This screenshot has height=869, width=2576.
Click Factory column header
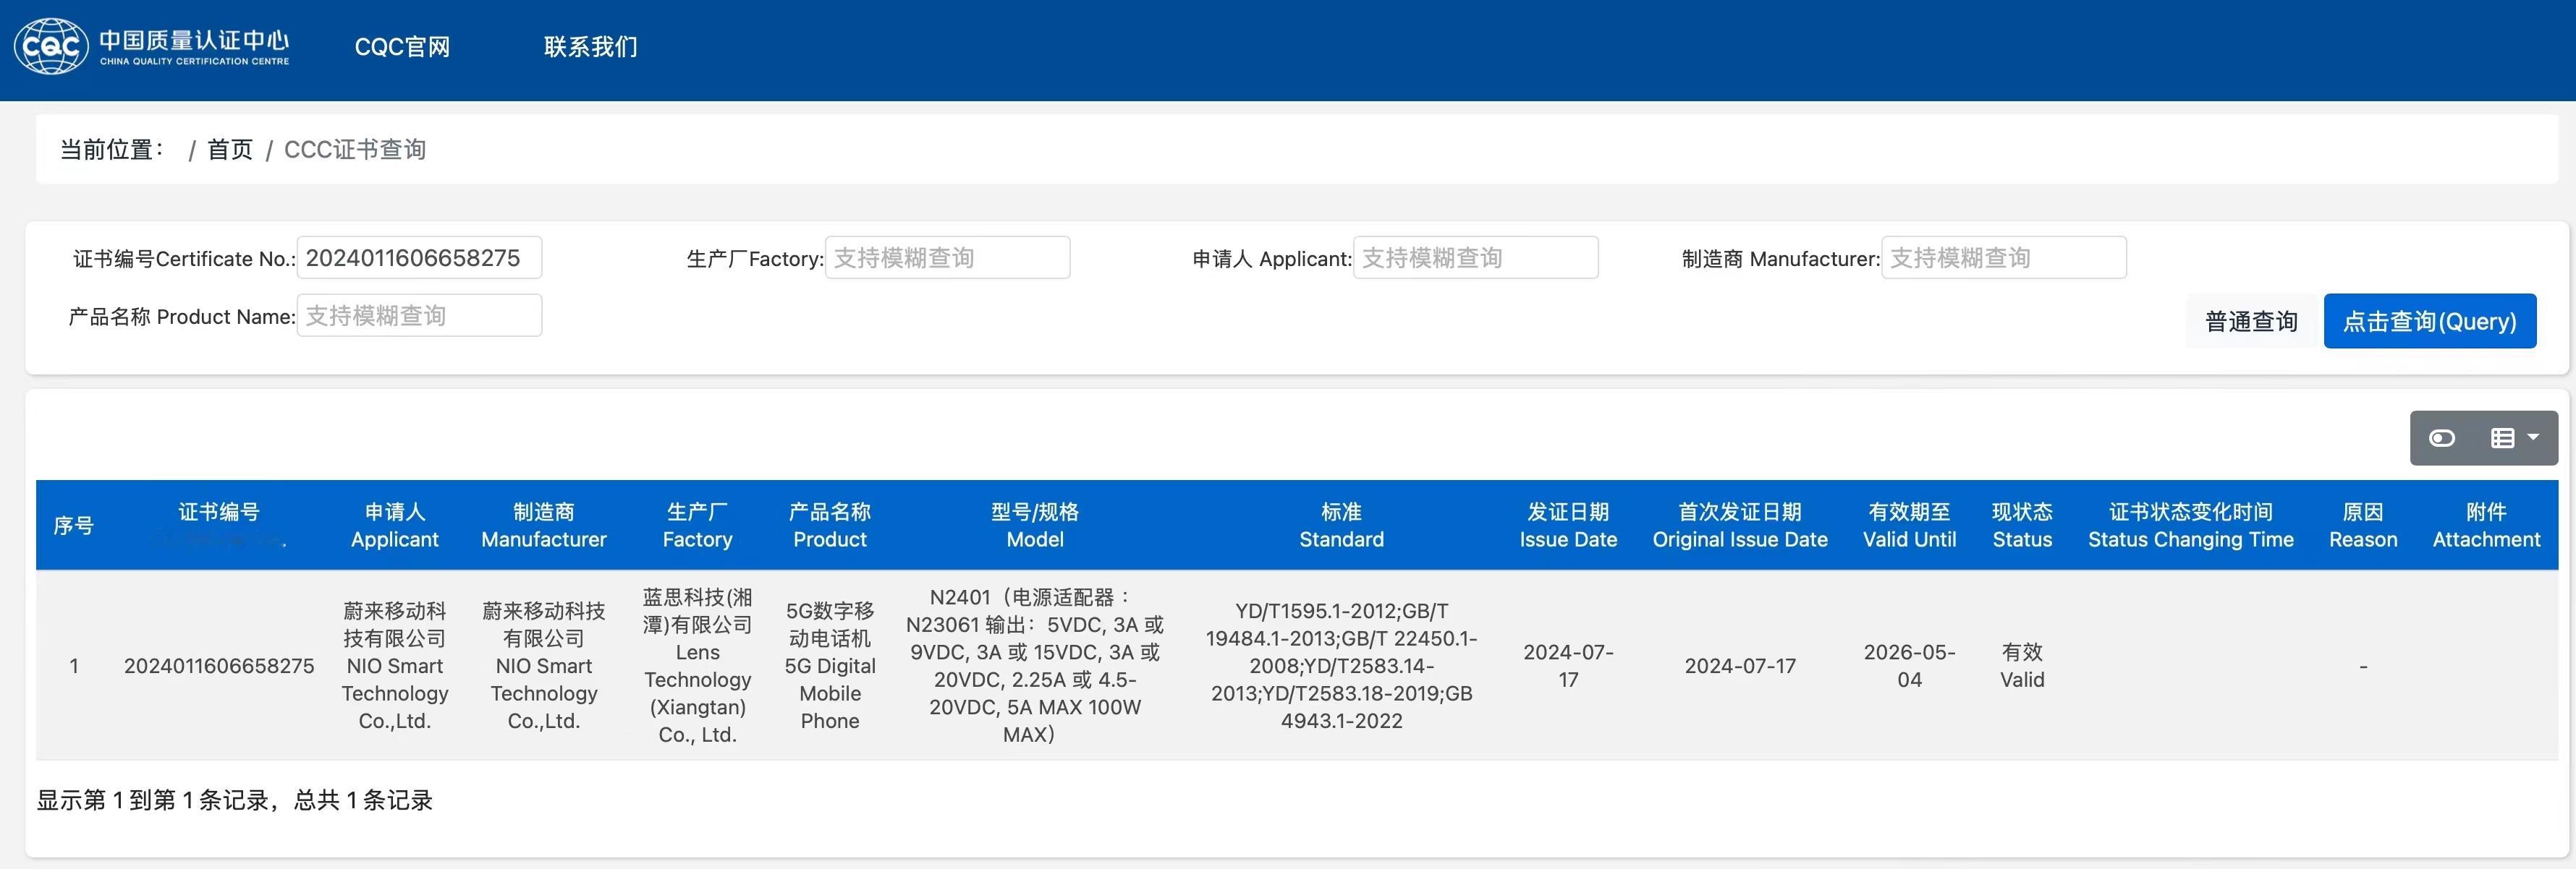(x=698, y=526)
